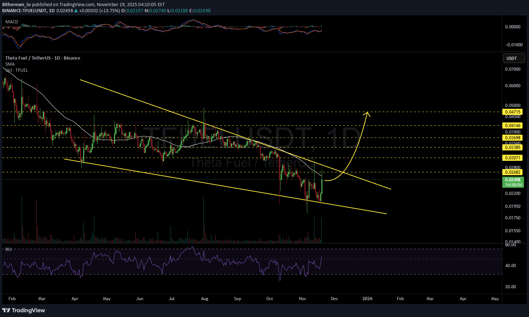This screenshot has height=317, width=529.
Task: Click the 0.03071 yellow price tag
Action: click(x=512, y=158)
